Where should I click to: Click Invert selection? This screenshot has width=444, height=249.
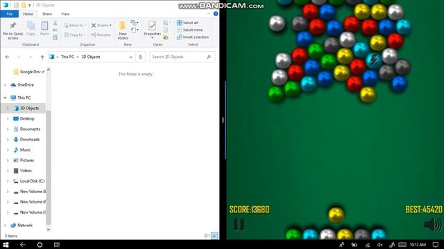click(x=193, y=37)
